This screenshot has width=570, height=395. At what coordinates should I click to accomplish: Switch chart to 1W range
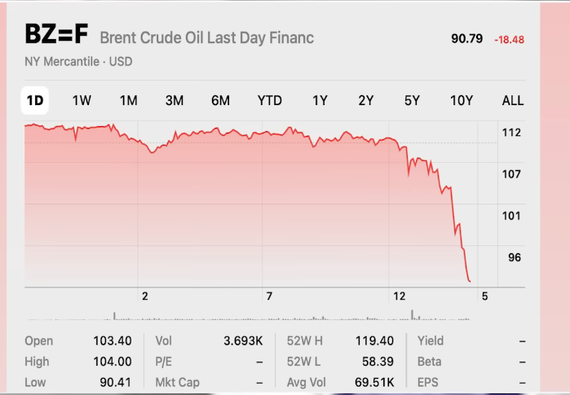82,101
